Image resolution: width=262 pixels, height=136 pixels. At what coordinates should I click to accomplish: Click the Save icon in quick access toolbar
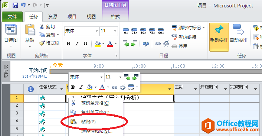coord(15,5)
